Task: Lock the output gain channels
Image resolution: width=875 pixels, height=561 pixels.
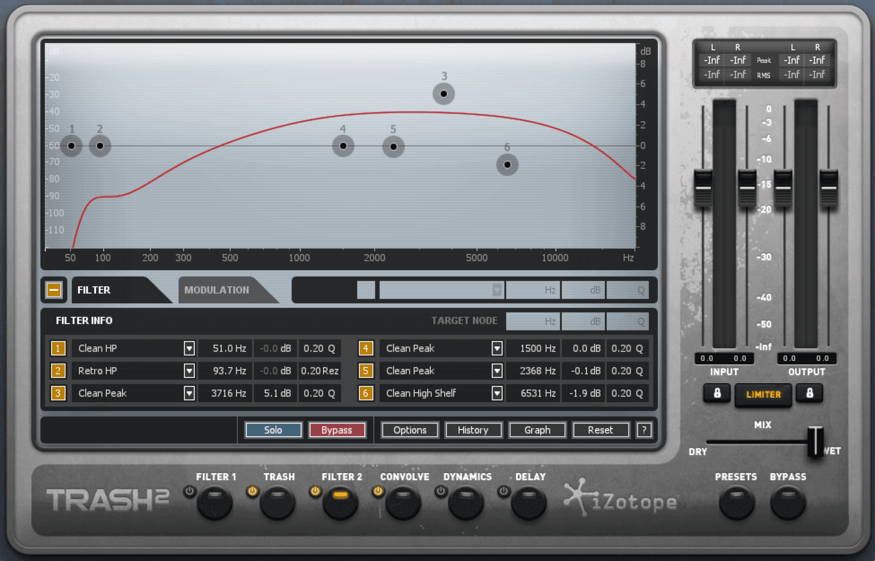Action: tap(809, 394)
